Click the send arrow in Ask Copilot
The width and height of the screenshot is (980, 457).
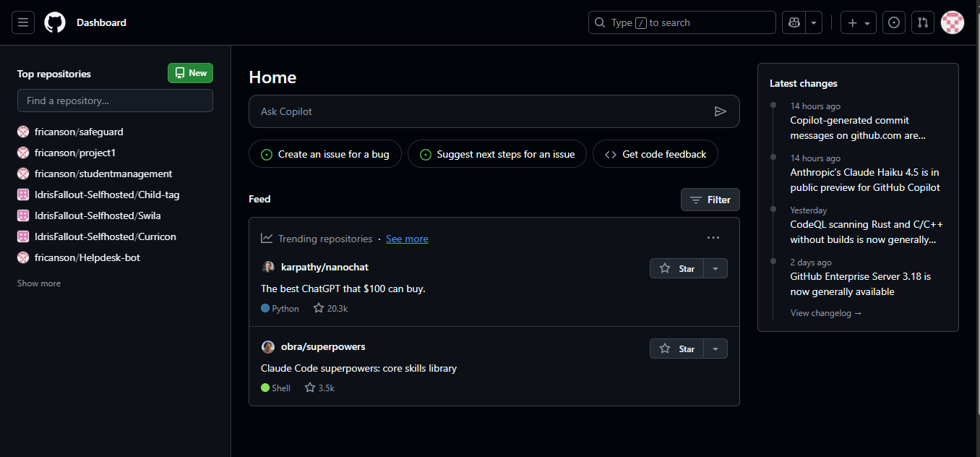(x=720, y=111)
